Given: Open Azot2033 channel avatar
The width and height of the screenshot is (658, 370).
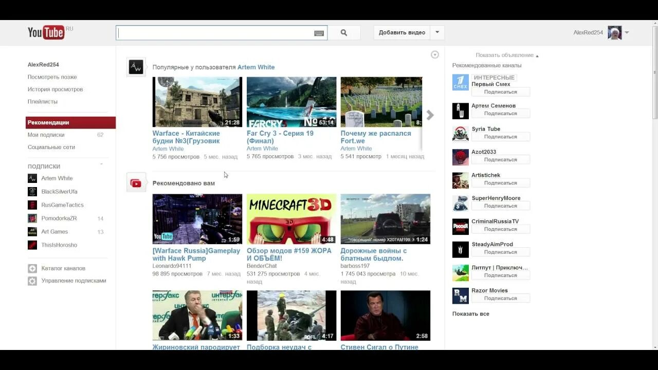Looking at the screenshot, I should click(x=461, y=157).
